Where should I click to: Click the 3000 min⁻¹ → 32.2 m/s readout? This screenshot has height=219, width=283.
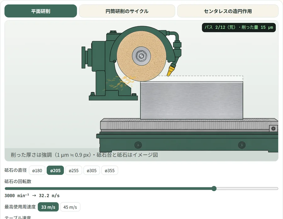click(32, 196)
